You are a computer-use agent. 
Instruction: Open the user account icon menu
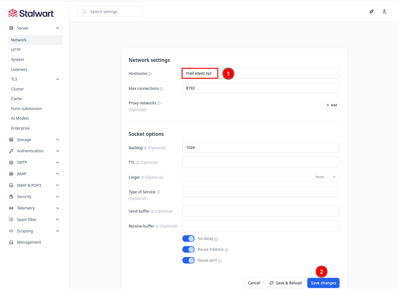point(384,11)
